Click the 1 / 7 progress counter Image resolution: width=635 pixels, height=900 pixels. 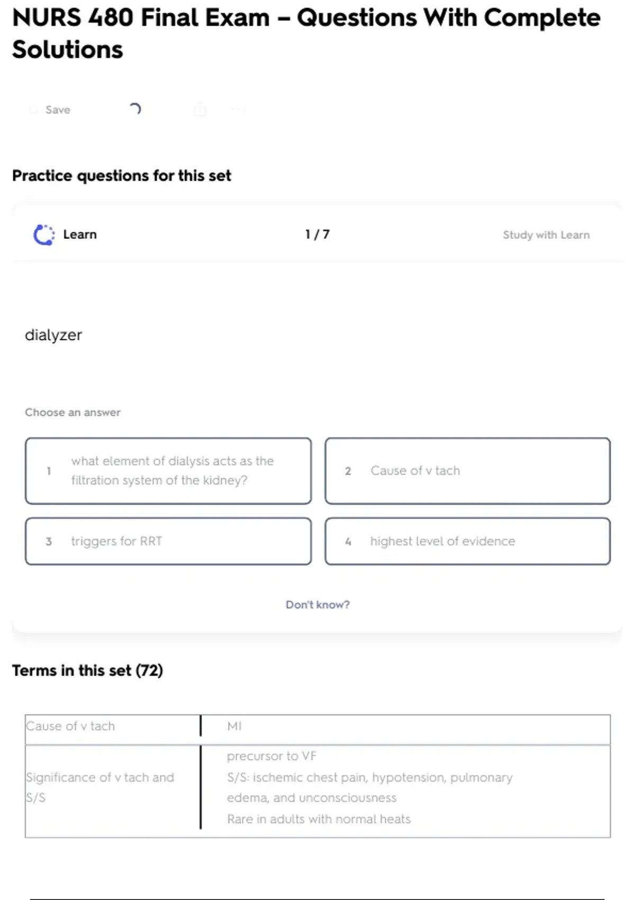pos(317,235)
